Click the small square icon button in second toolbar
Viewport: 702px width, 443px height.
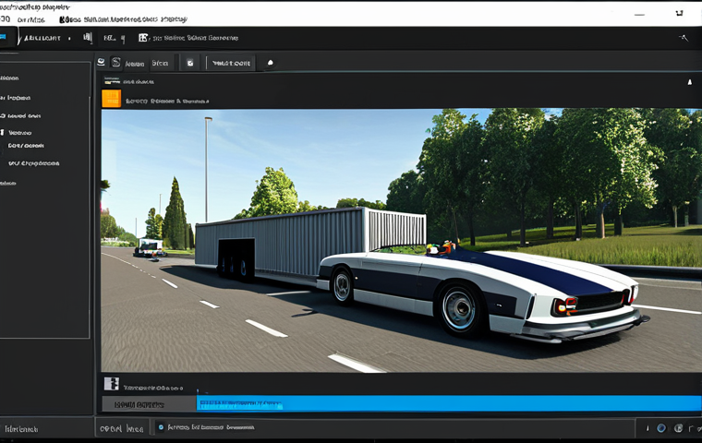pyautogui.click(x=190, y=63)
